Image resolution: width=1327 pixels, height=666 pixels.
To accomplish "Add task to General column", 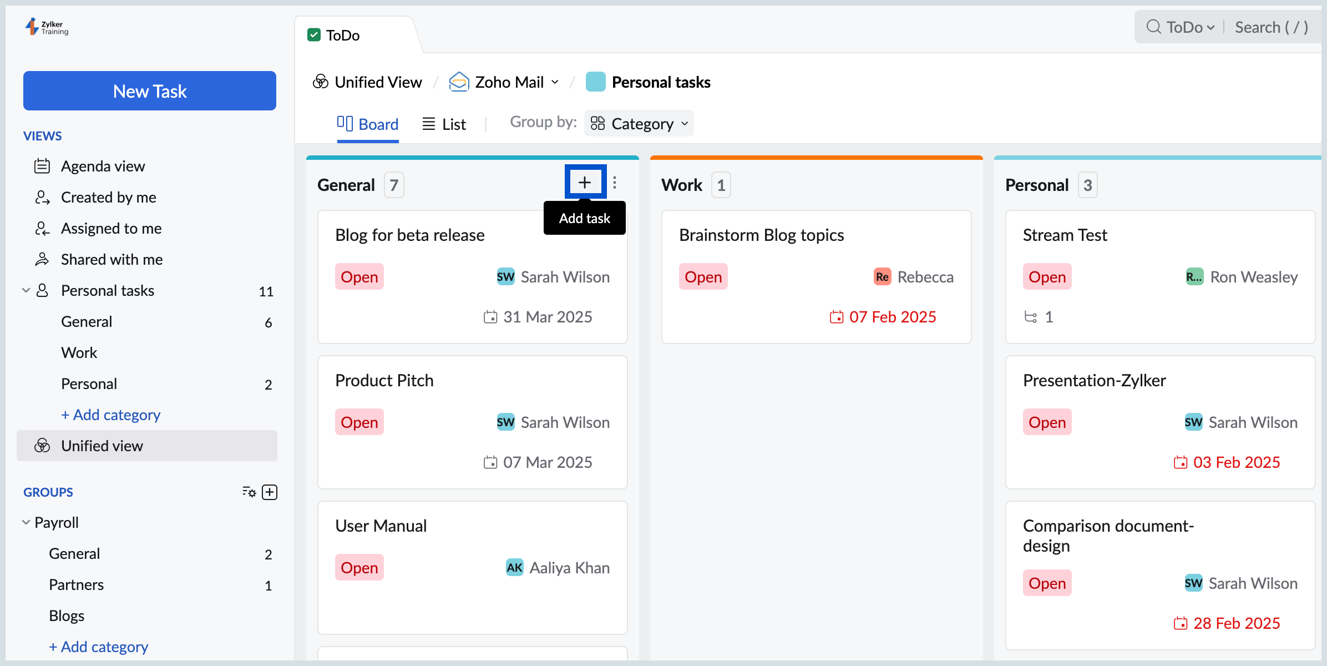I will 585,182.
